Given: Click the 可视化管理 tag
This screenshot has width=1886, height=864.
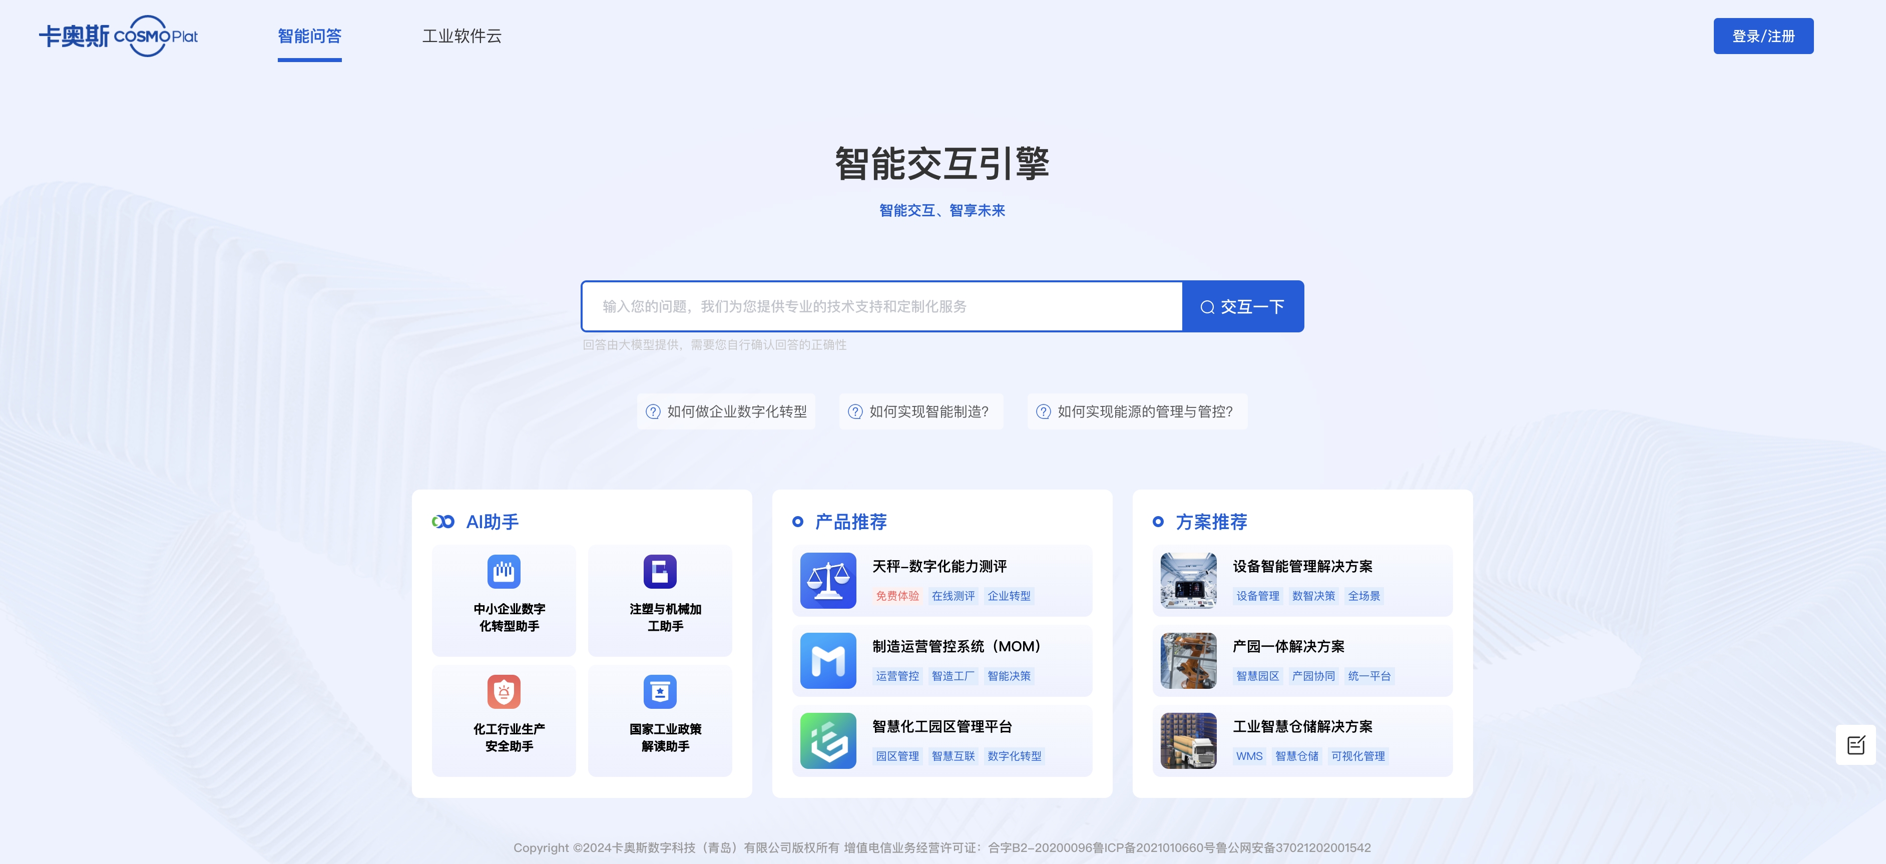Looking at the screenshot, I should click(1358, 756).
